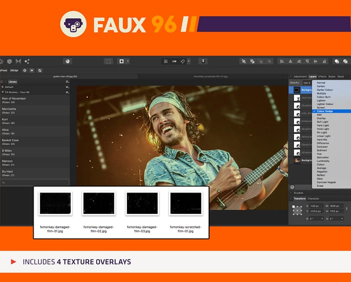Viewport: 351px width, 282px height.
Task: Open the dropdown arrow next to the pencil-like icon
Action: [189, 61]
